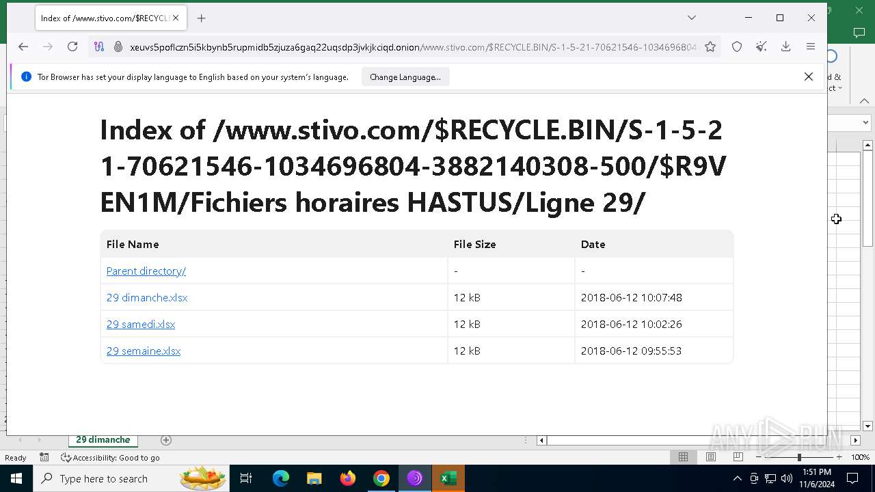Switch to Tor Browser taskbar icon
This screenshot has width=875, height=492.
[415, 478]
